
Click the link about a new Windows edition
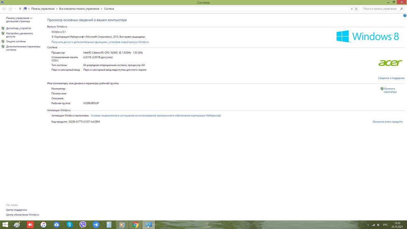tap(100, 42)
